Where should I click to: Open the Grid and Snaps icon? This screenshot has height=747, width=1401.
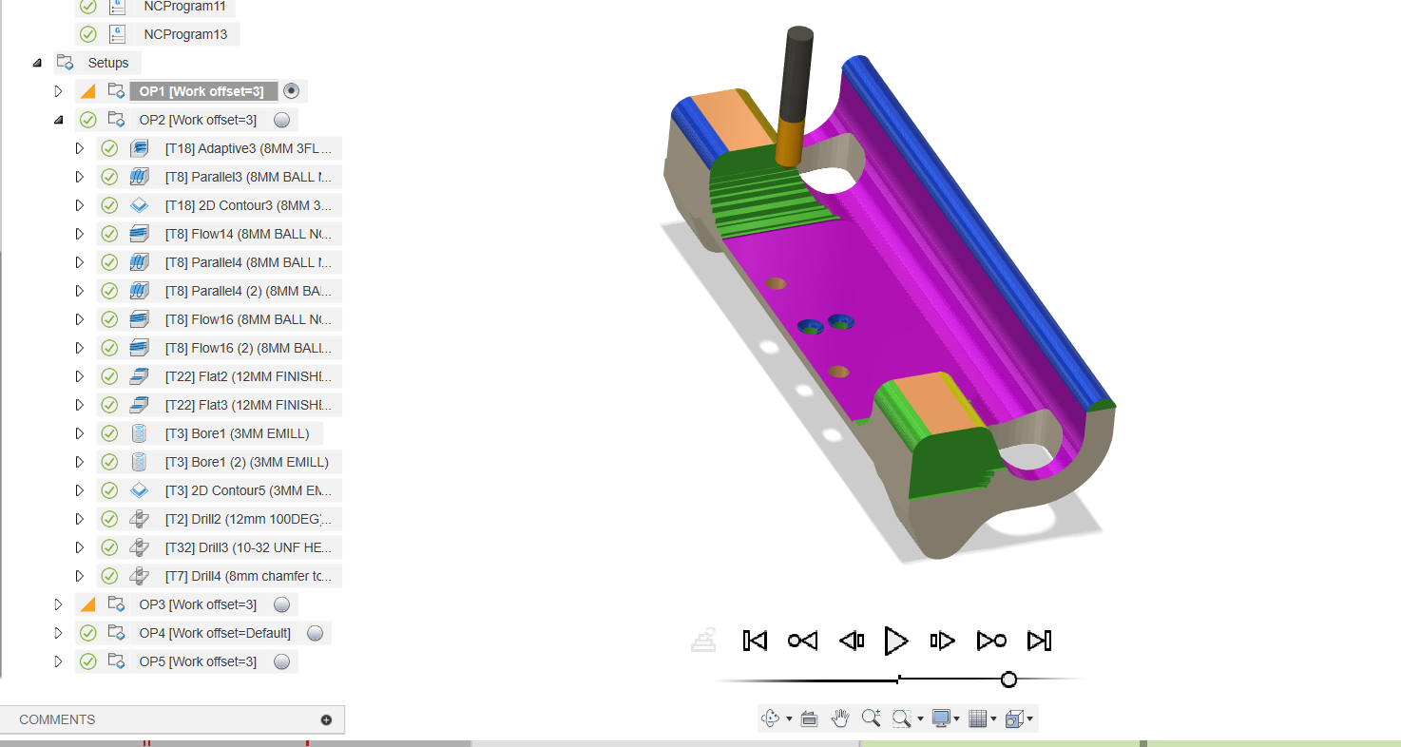(x=977, y=718)
